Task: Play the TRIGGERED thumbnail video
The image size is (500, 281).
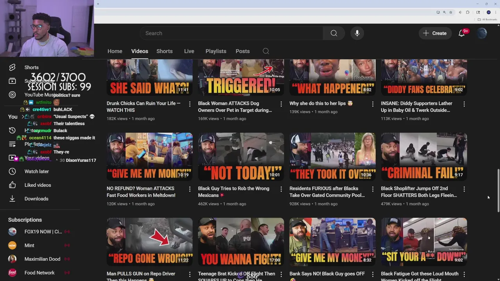Action: coord(241,77)
